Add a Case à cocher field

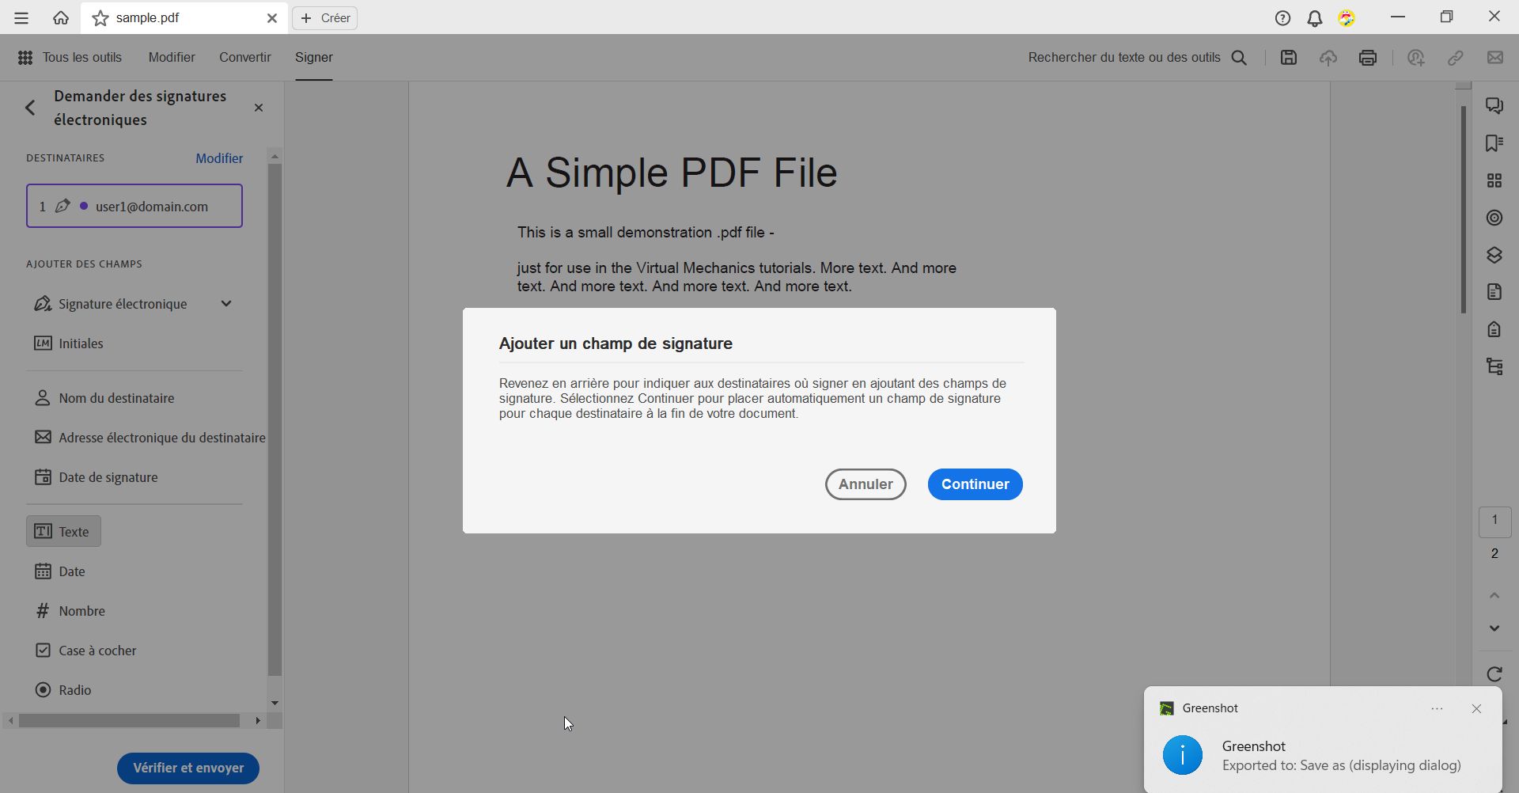pyautogui.click(x=85, y=651)
